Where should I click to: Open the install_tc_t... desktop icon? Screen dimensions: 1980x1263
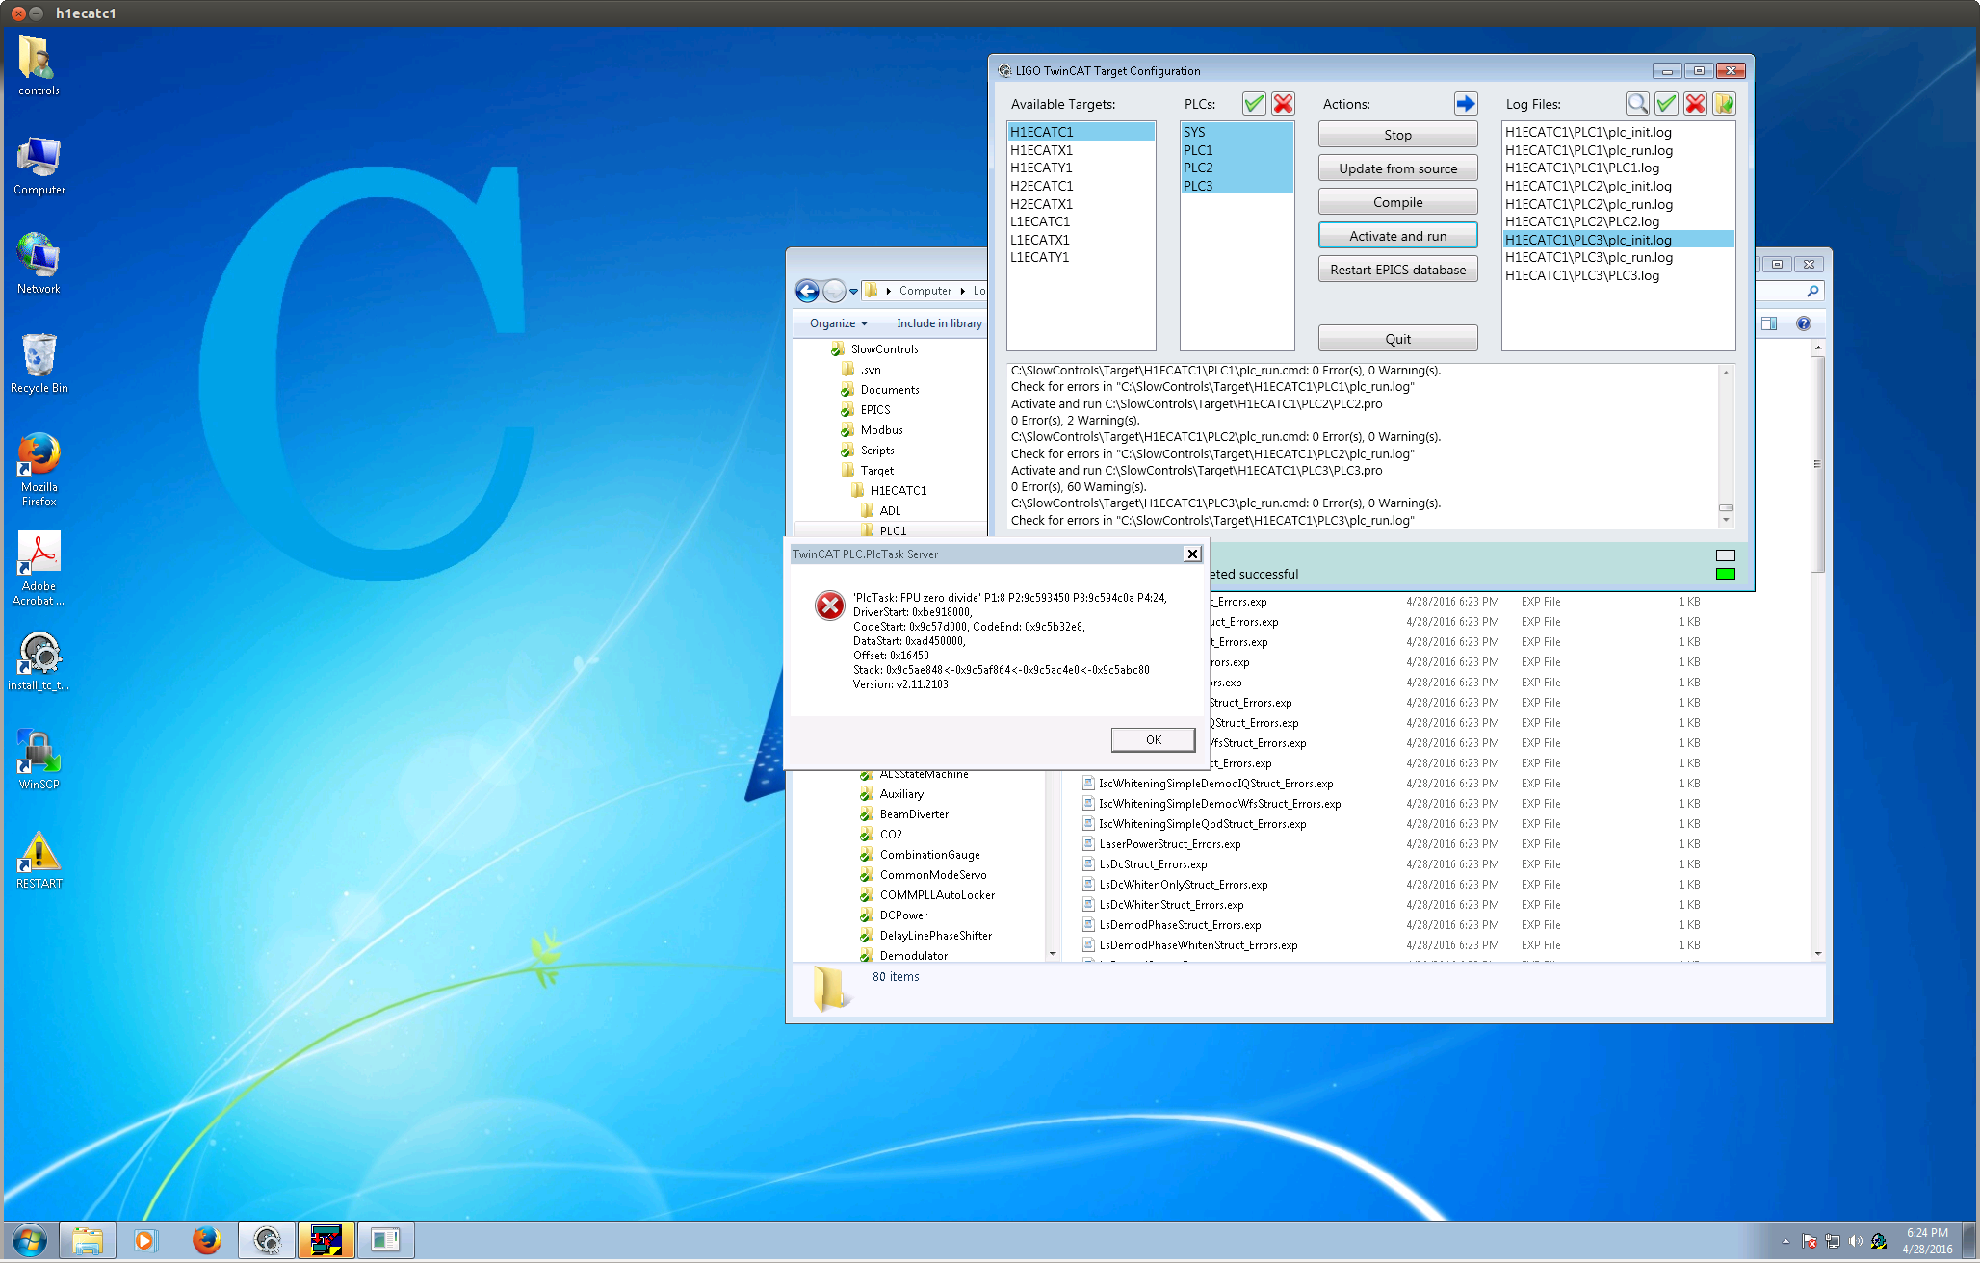tap(39, 661)
